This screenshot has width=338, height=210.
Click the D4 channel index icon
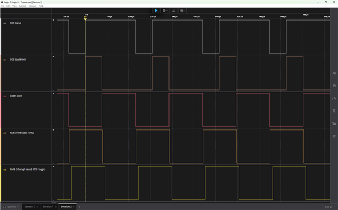(x=5, y=169)
